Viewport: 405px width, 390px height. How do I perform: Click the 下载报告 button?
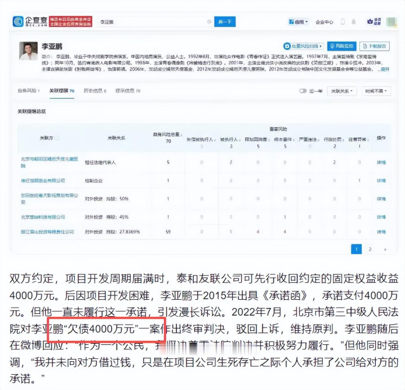tap(375, 46)
